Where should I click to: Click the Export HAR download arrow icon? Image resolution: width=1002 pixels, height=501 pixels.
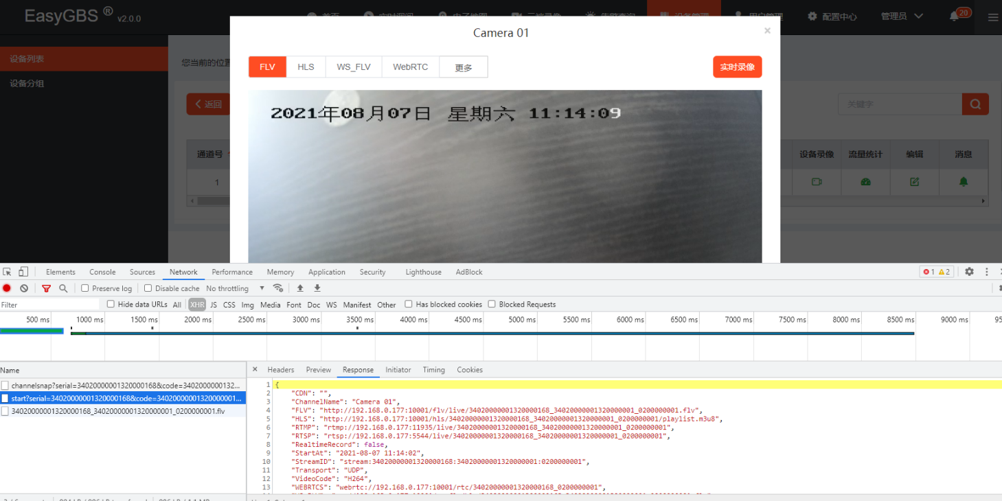point(317,288)
